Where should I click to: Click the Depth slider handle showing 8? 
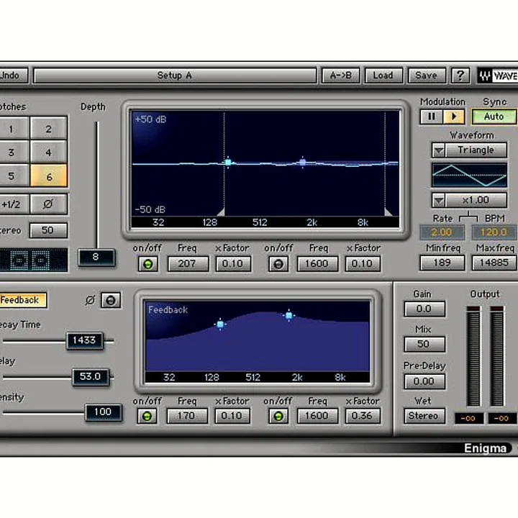(x=96, y=258)
